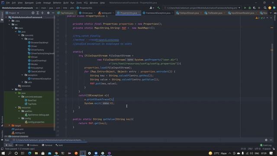Collapse MobileAutomationFramework root node
This screenshot has width=277, height=156.
click(6, 17)
